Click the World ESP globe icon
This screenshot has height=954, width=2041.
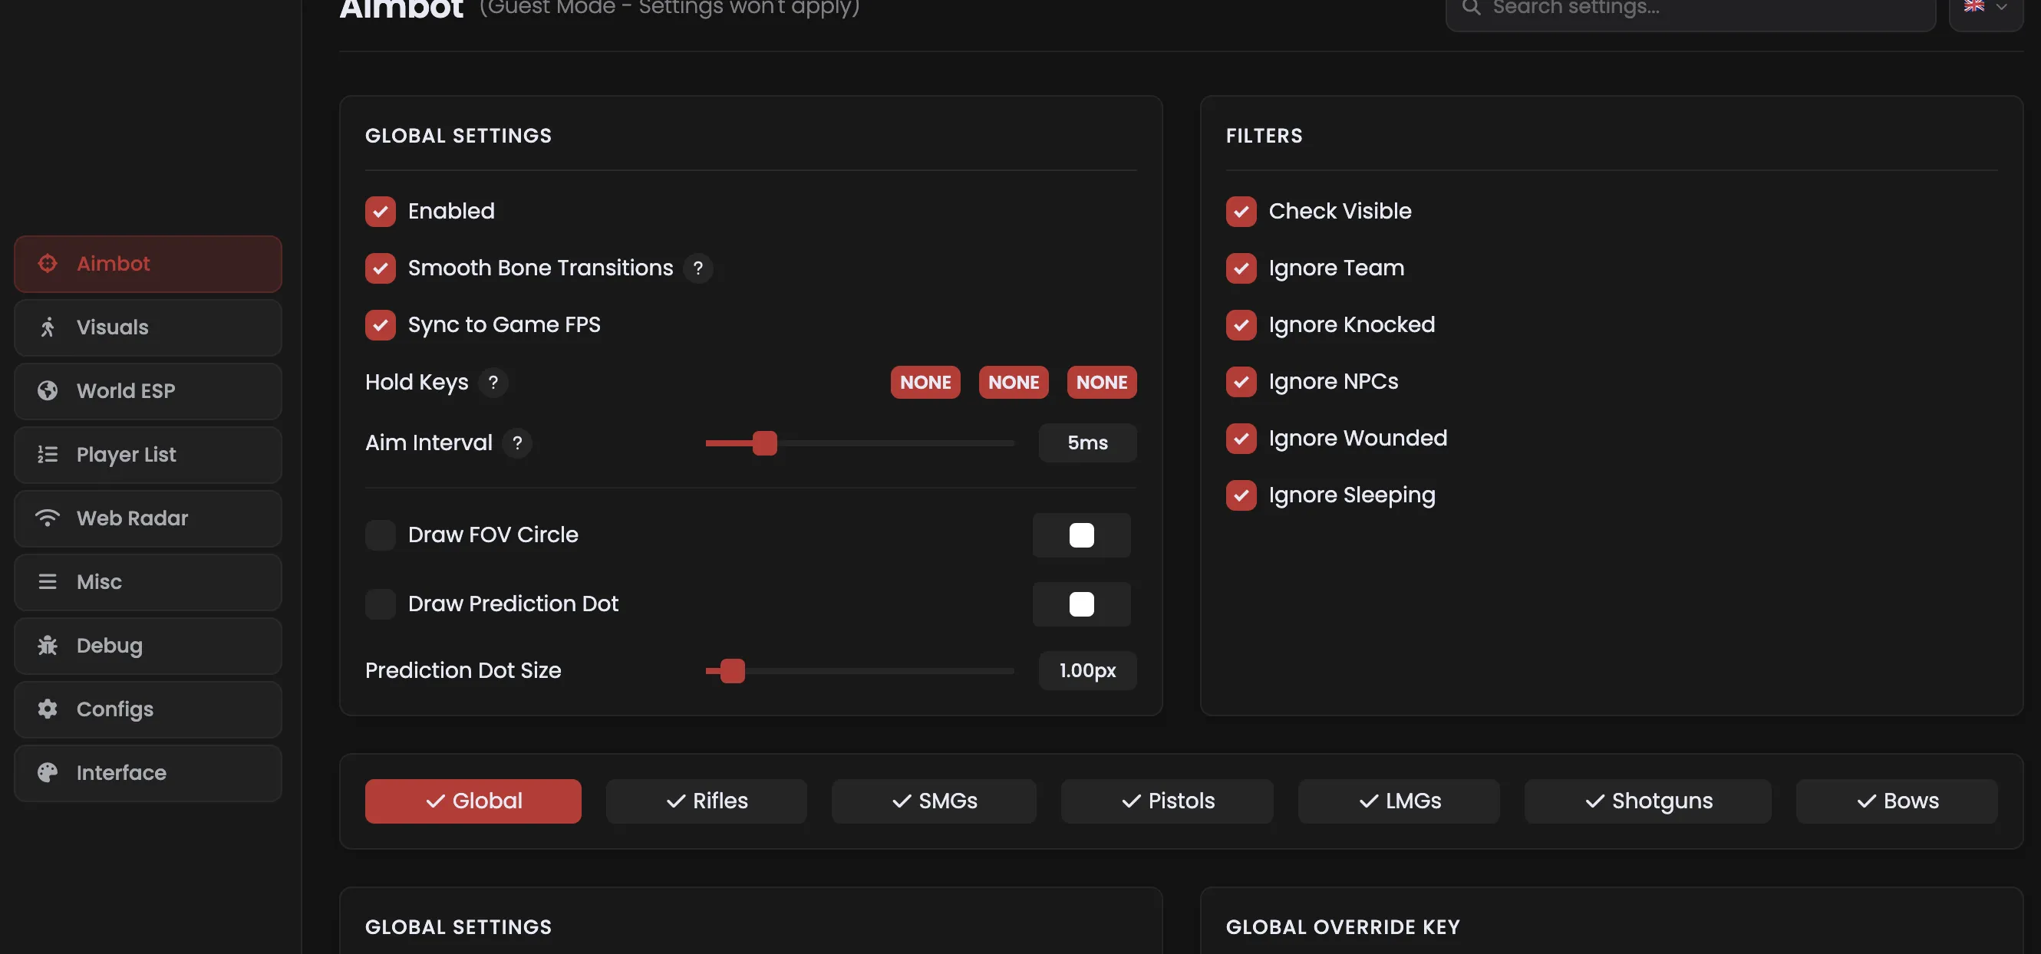point(48,391)
